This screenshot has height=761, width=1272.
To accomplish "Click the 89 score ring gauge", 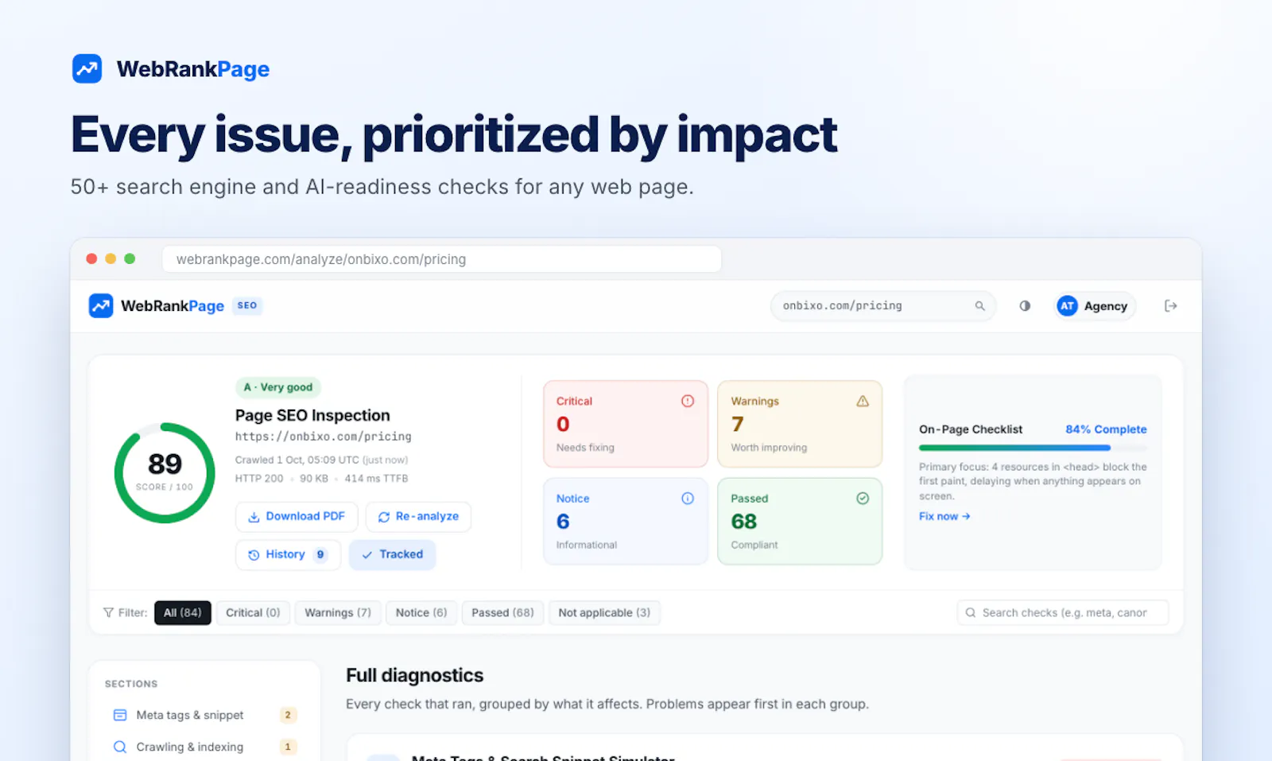I will [165, 472].
